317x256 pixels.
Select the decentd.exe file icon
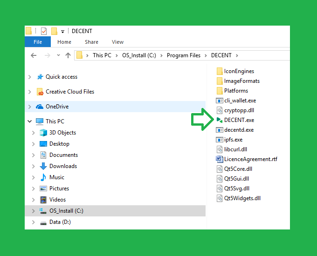220,130
